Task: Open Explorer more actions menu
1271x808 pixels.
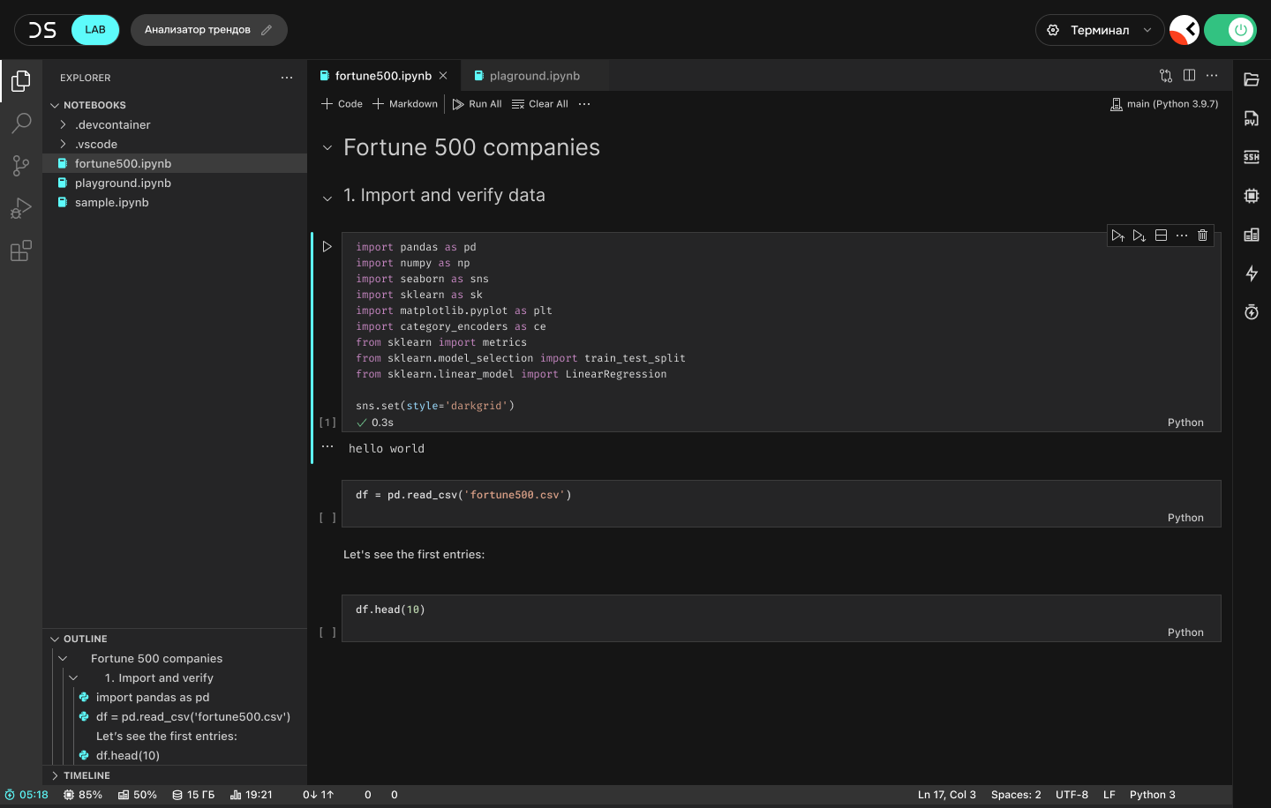Action: tap(287, 78)
